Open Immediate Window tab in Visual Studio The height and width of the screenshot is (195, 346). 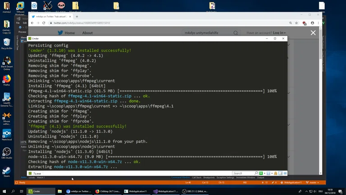coord(246,177)
